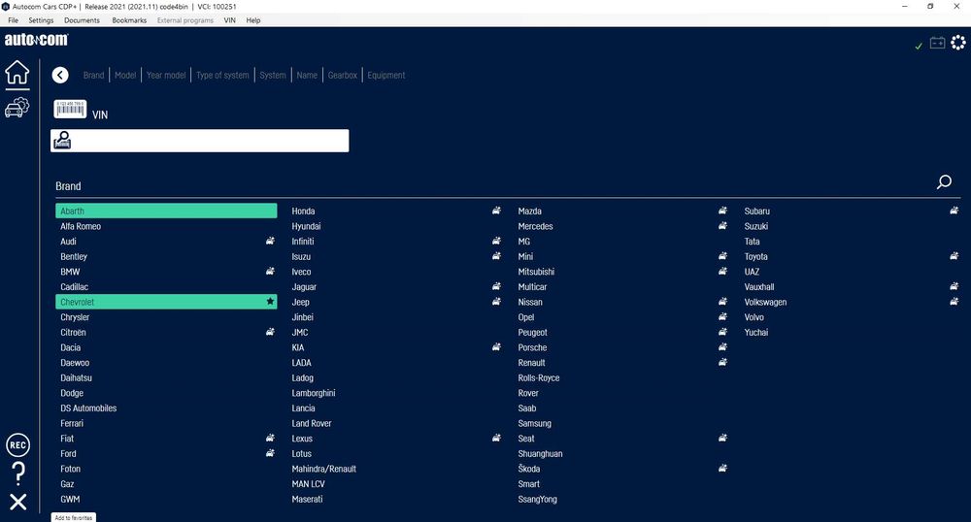Select the Abarth brand
The image size is (971, 522).
(166, 211)
